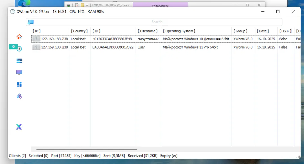Click LocalHost in the вирустопчик row
The width and height of the screenshot is (304, 164).
click(78, 39)
